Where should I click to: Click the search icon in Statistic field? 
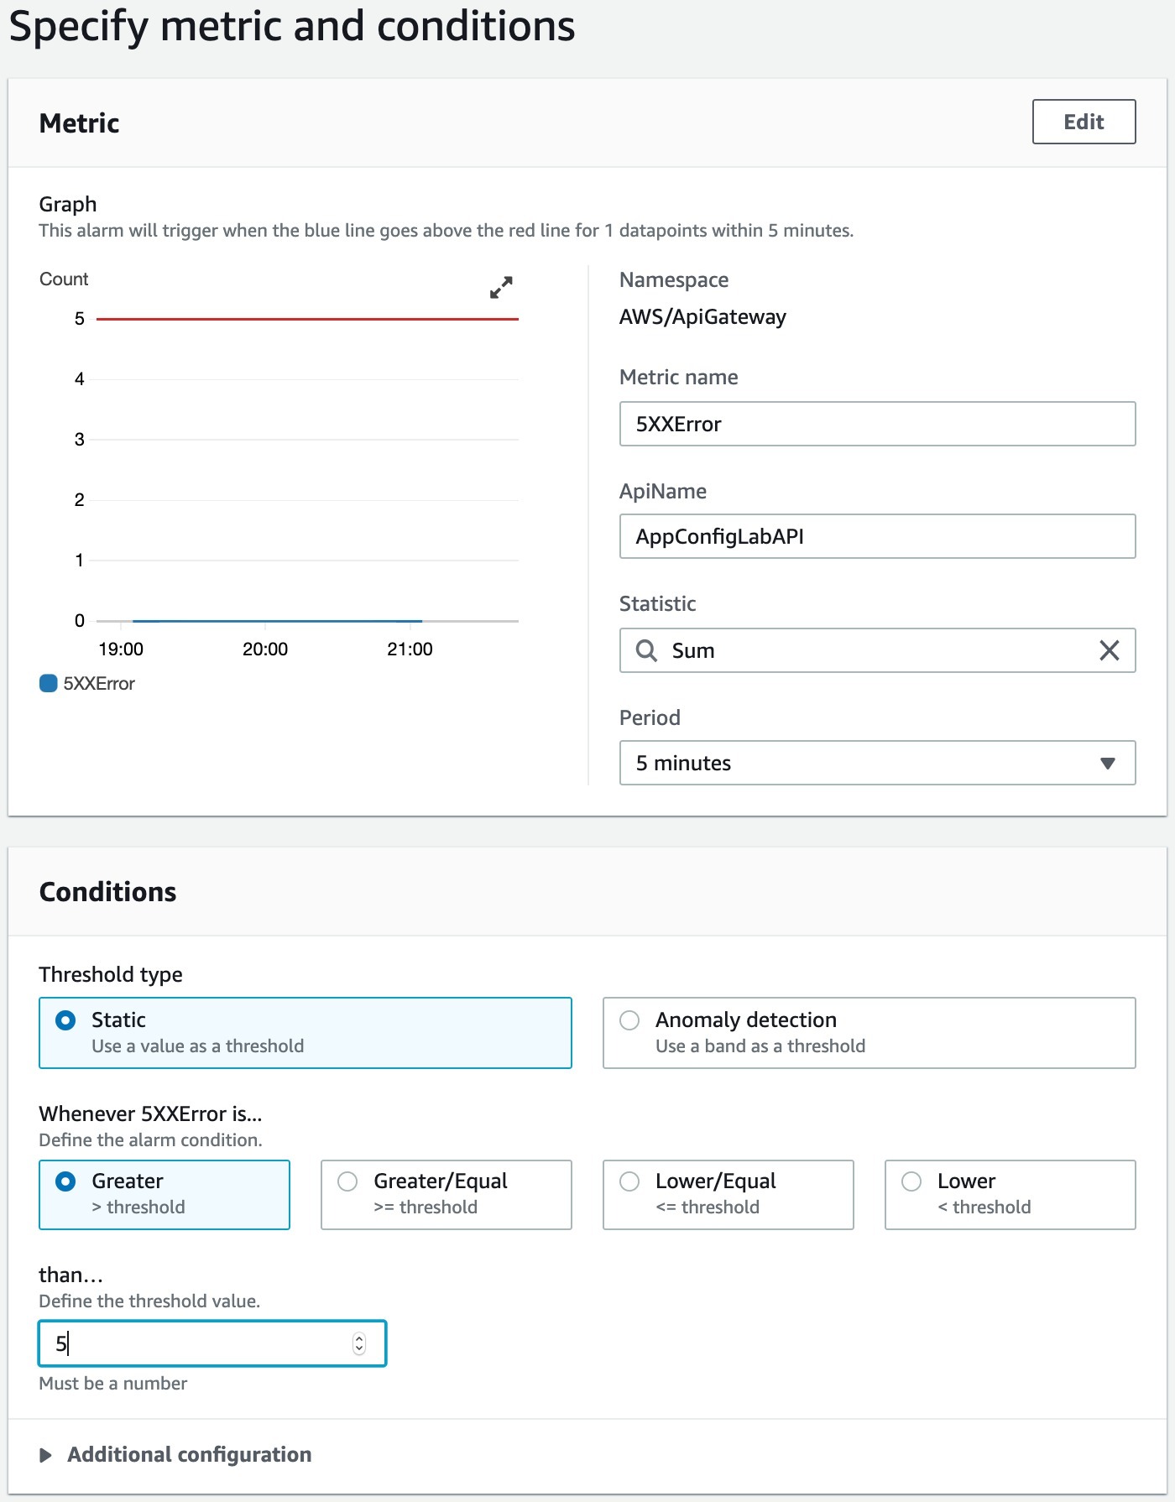646,650
